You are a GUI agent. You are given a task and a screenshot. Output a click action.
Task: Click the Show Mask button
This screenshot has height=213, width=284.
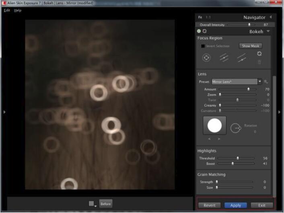coord(250,46)
